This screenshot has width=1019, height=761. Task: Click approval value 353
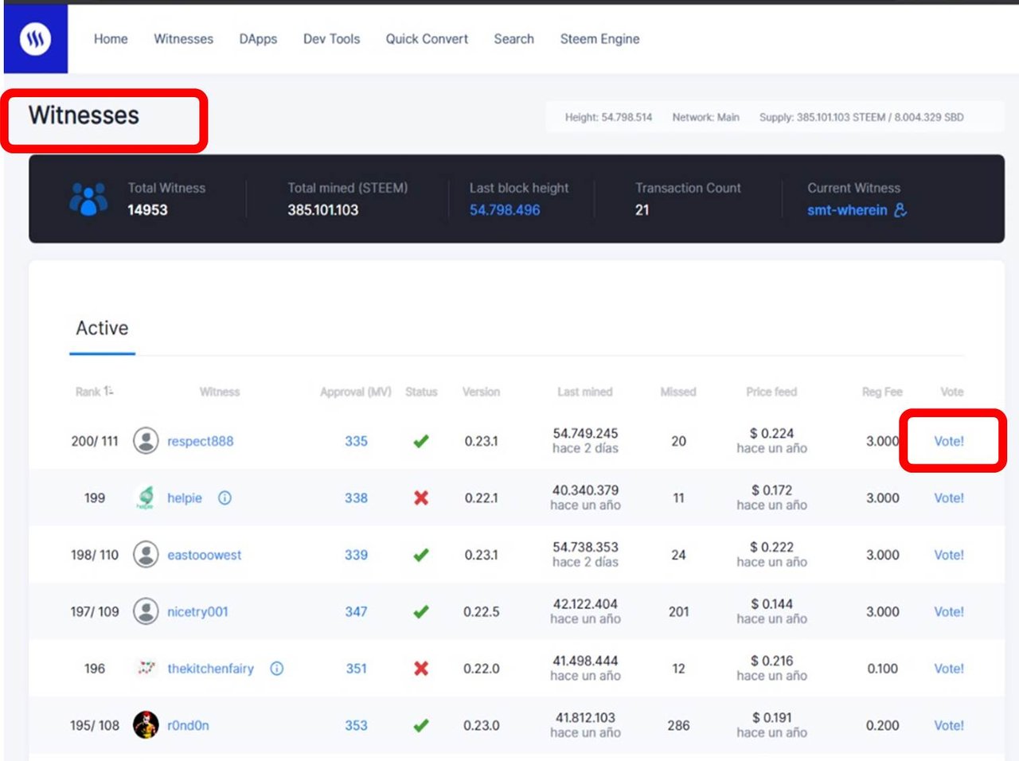point(356,726)
